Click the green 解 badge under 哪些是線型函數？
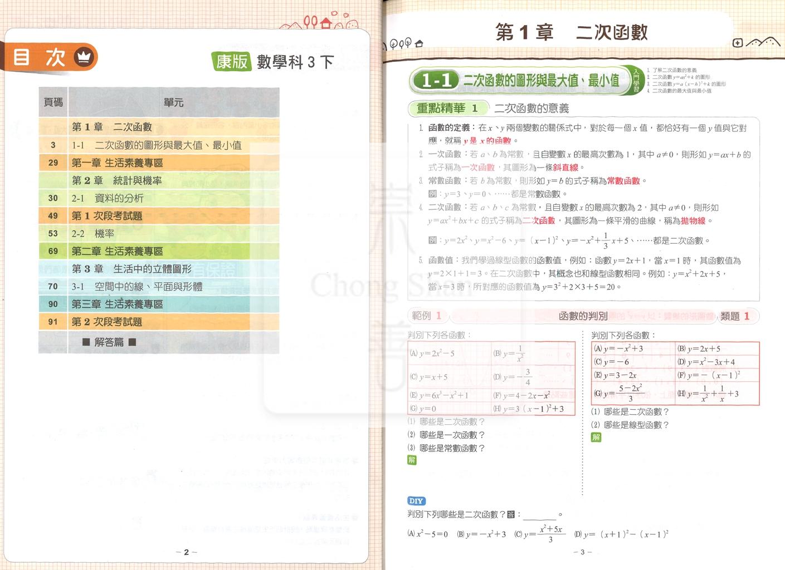 (x=596, y=437)
